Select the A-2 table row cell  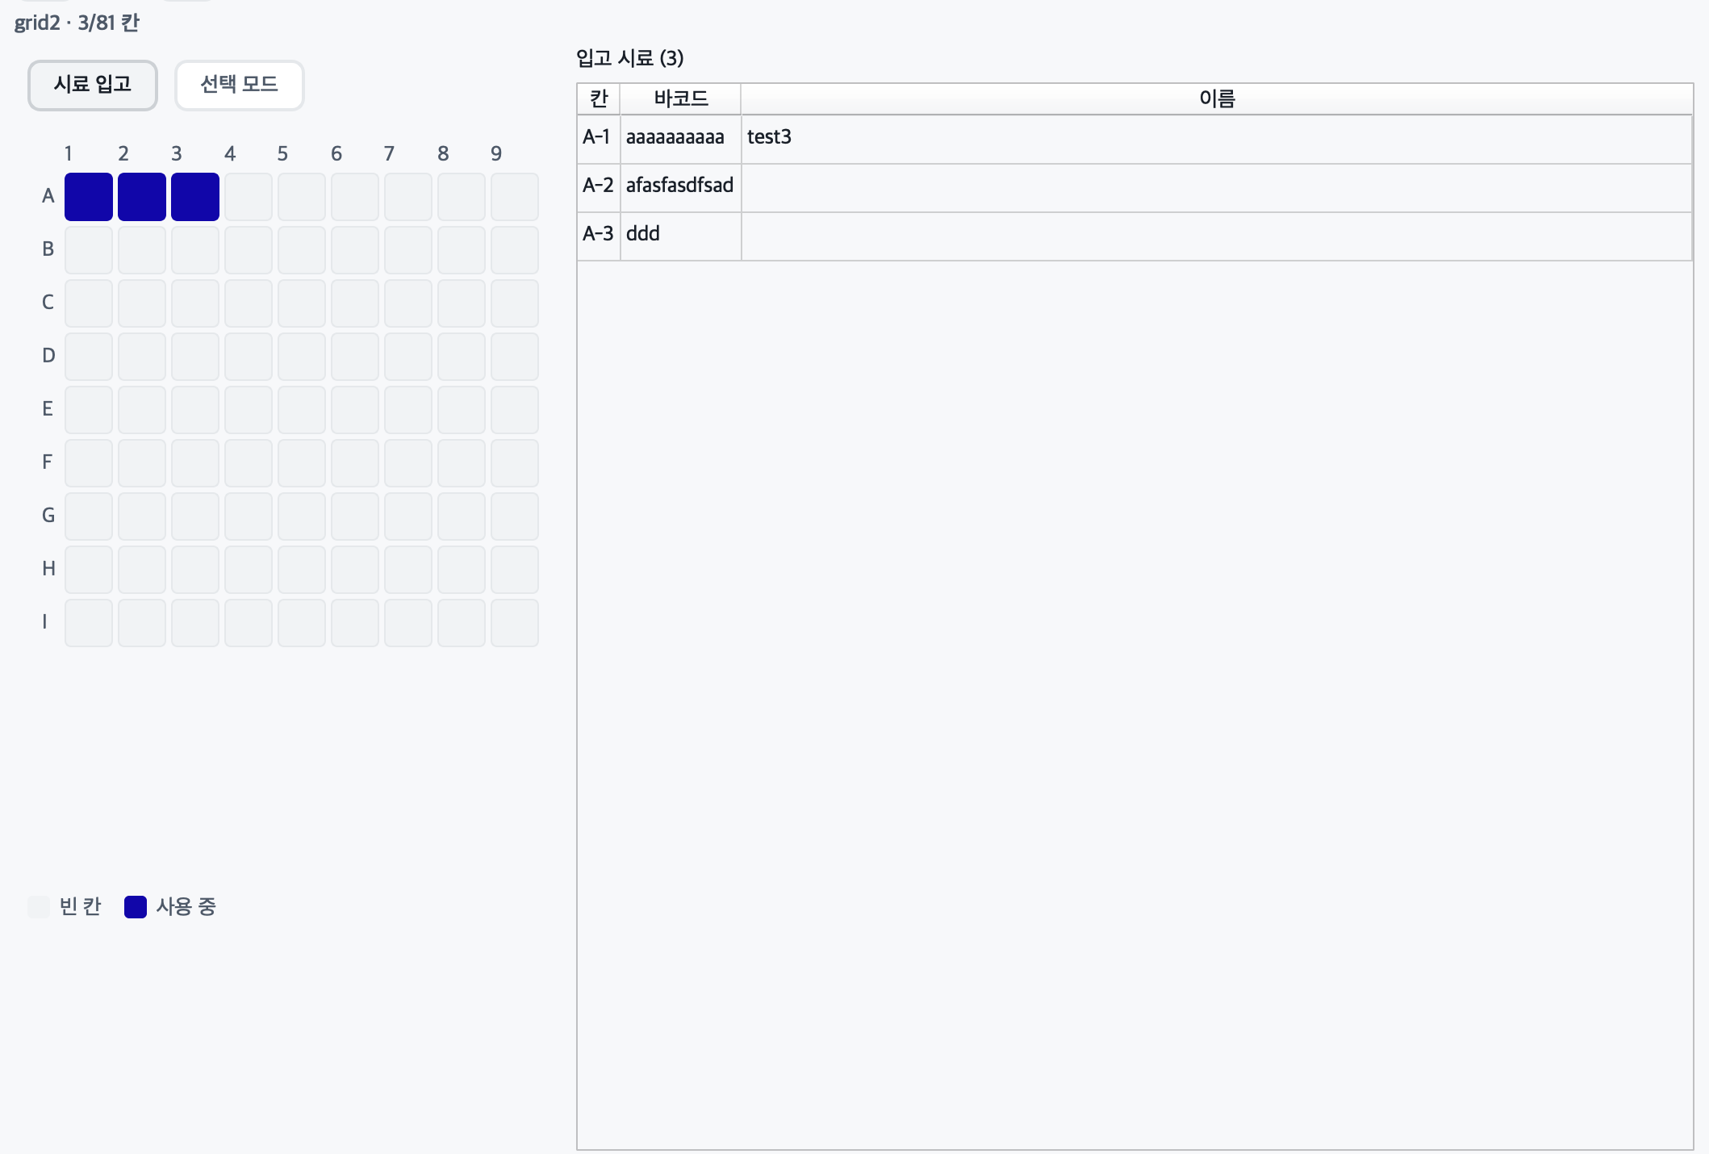[599, 189]
